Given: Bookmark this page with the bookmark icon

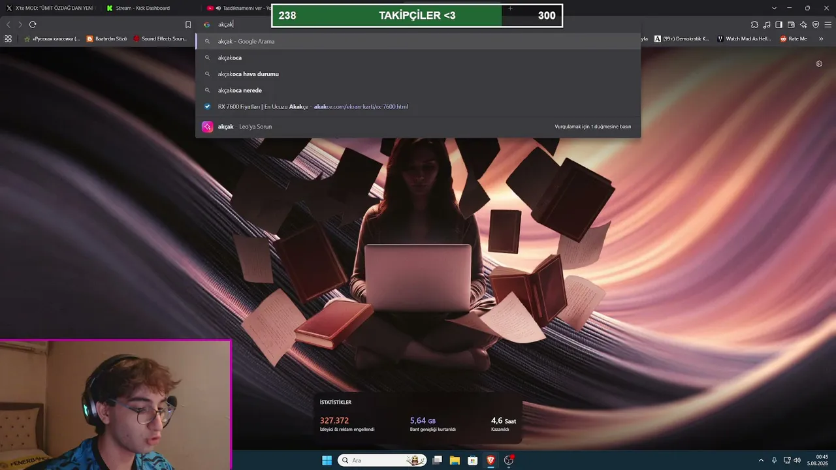Looking at the screenshot, I should [x=188, y=25].
